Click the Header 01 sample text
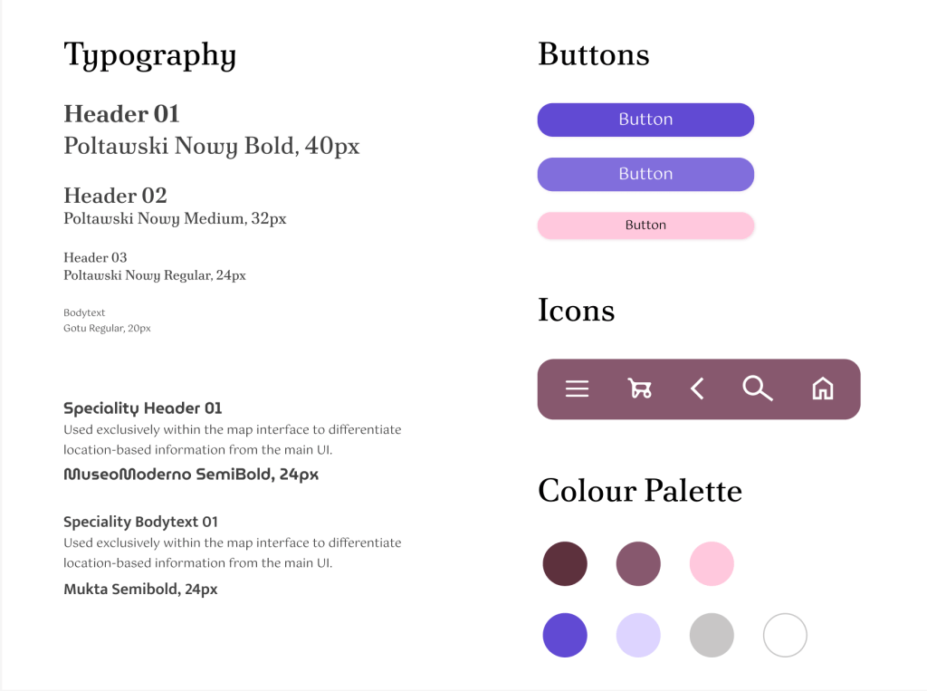The image size is (927, 691). coord(121,114)
